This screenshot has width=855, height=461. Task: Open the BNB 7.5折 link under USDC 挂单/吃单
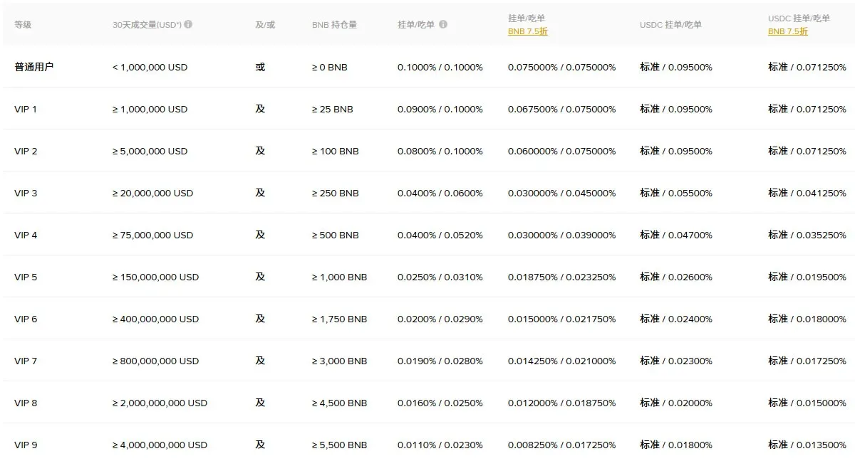(x=788, y=31)
